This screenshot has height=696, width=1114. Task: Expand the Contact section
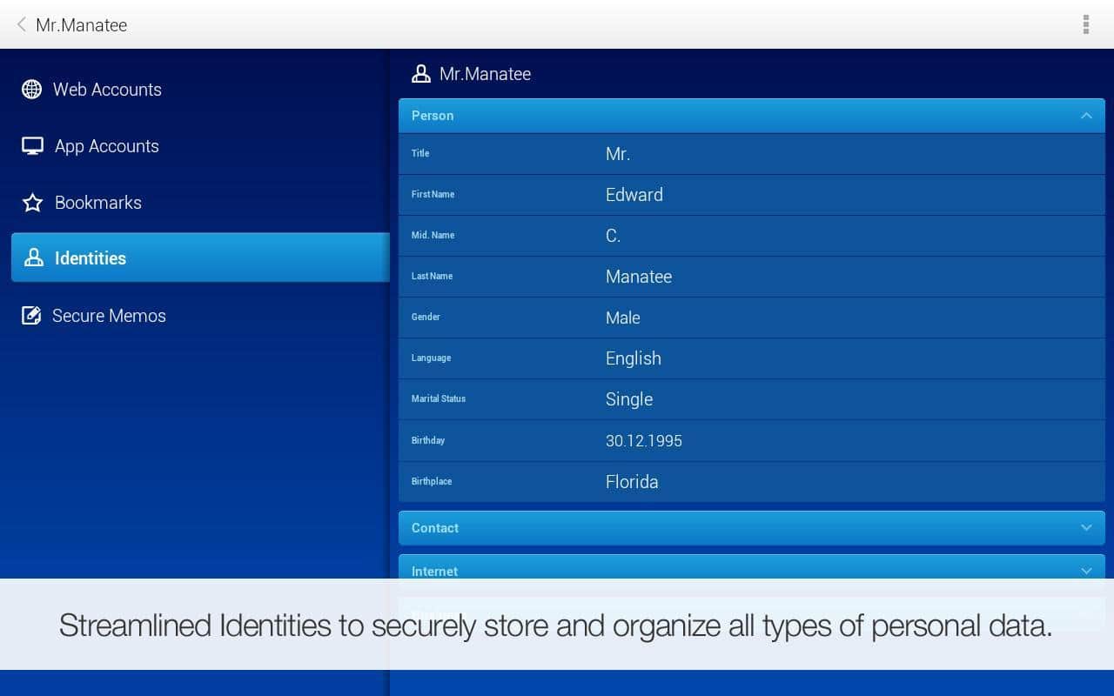pyautogui.click(x=1085, y=528)
